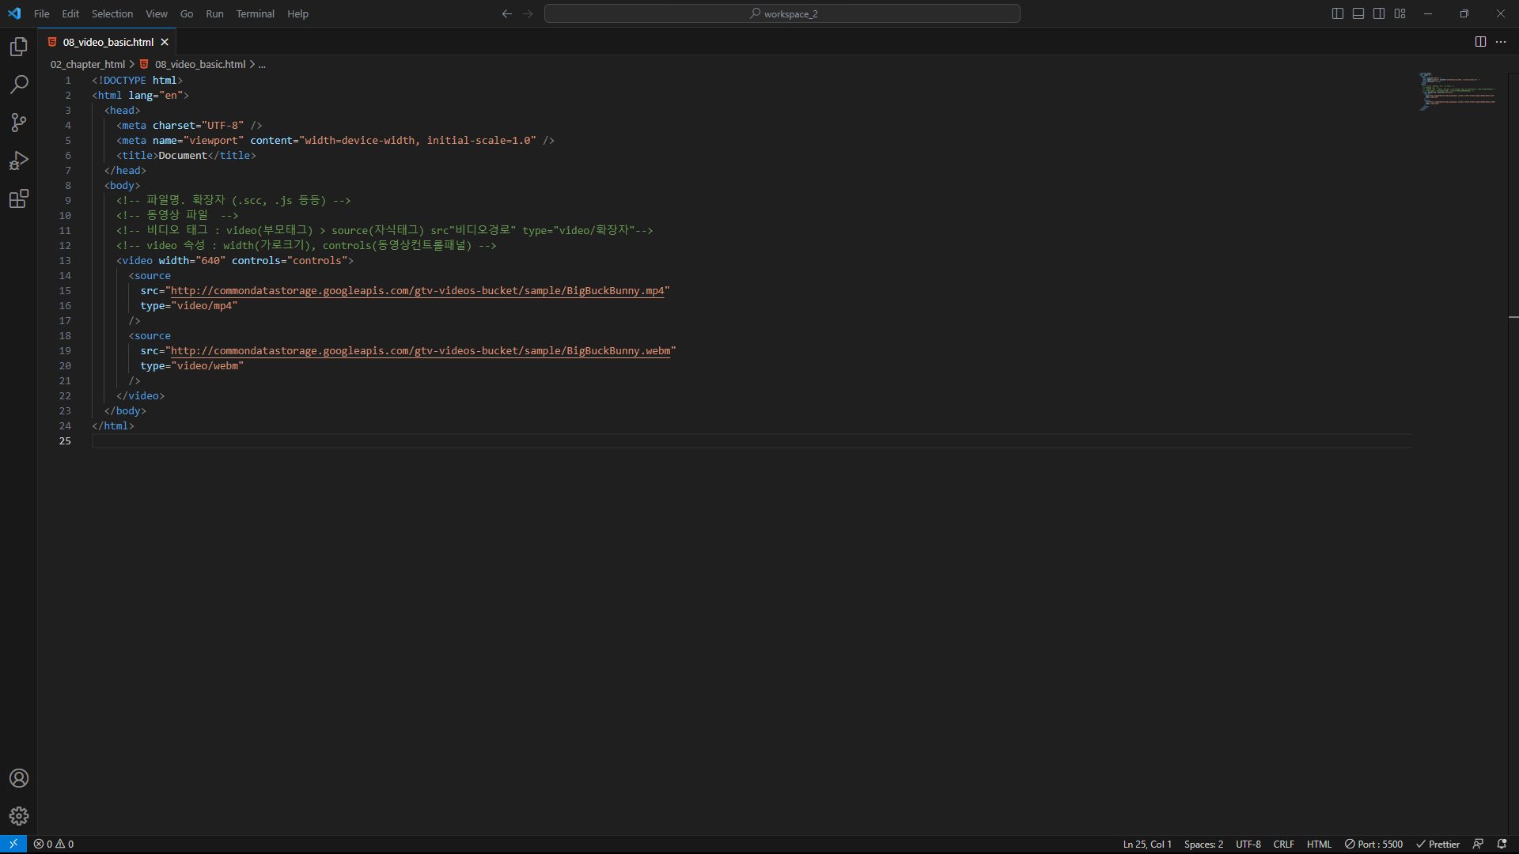Screen dimensions: 1519x854
Task: Expand 02_chapter_html breadcrumb folder
Action: (x=88, y=64)
